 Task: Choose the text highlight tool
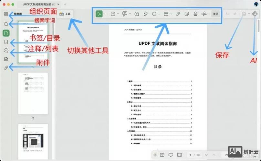[113, 14]
